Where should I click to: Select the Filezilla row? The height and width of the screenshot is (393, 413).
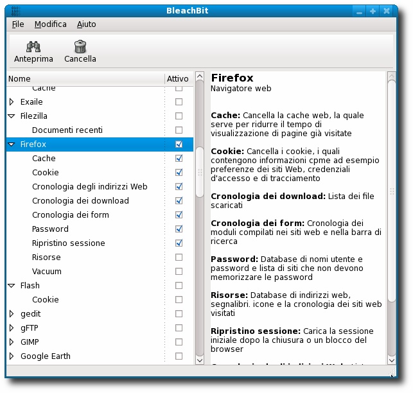pyautogui.click(x=100, y=116)
